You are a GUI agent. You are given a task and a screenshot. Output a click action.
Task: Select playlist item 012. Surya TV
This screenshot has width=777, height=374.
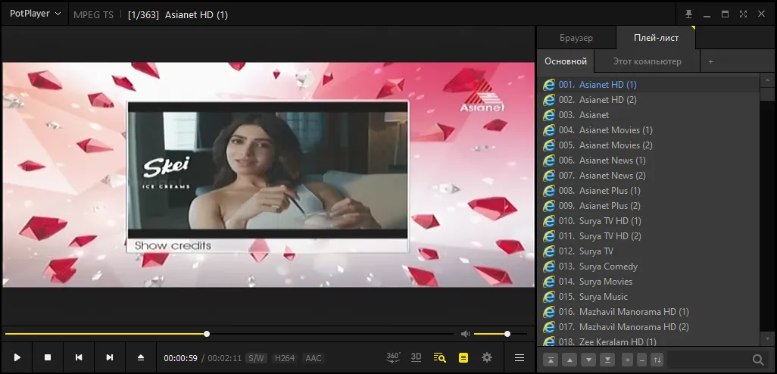648,251
